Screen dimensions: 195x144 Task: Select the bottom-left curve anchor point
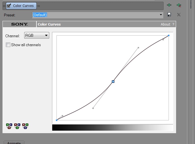[56, 120]
